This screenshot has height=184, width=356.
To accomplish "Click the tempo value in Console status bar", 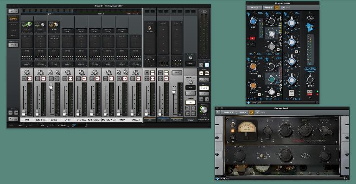I will [21, 125].
